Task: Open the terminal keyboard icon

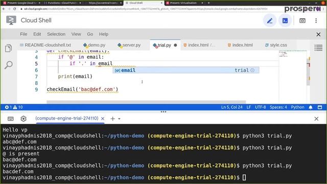Action: [10, 119]
